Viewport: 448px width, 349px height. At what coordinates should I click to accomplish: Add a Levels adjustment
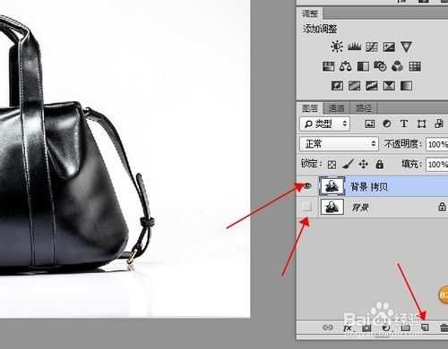tap(354, 47)
